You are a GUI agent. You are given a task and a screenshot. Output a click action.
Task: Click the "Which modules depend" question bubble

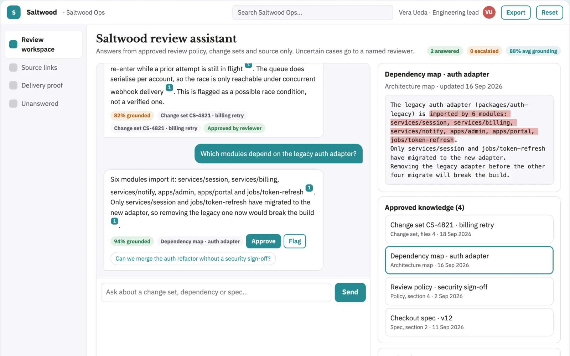tap(279, 154)
